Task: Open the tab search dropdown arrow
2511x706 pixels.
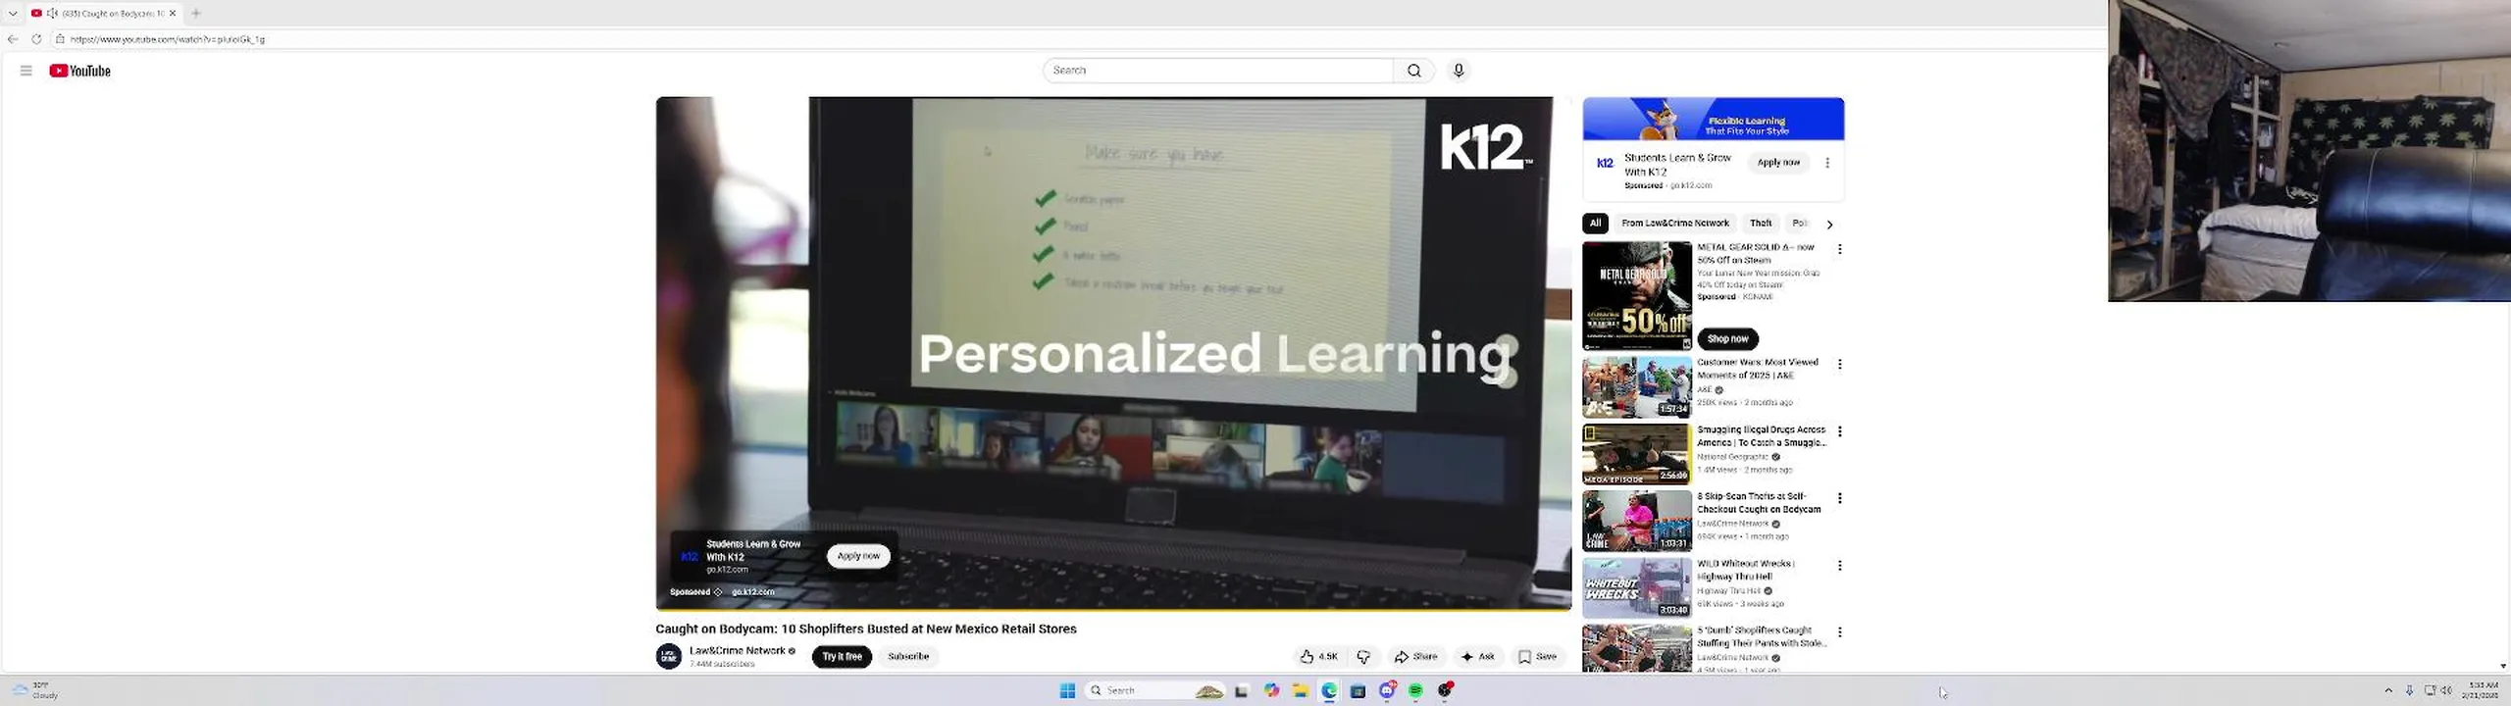Action: (13, 13)
